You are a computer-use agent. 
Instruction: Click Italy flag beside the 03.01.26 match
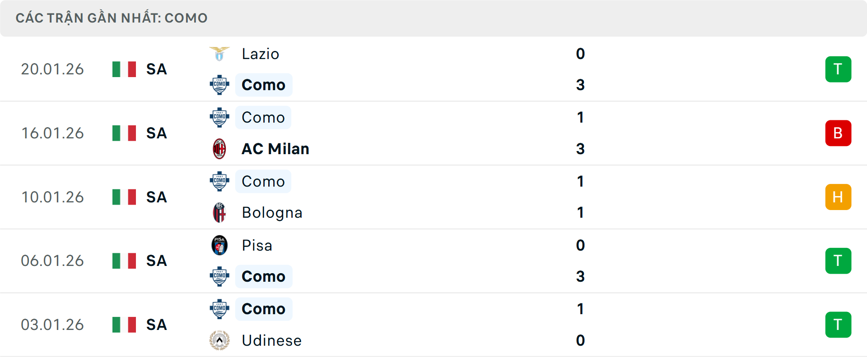click(124, 325)
